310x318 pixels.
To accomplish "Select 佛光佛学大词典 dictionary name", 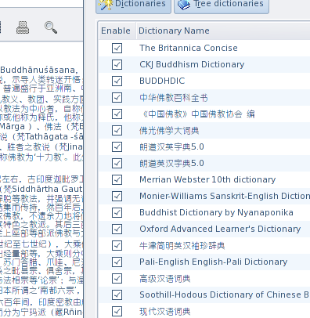I will (x=169, y=131).
